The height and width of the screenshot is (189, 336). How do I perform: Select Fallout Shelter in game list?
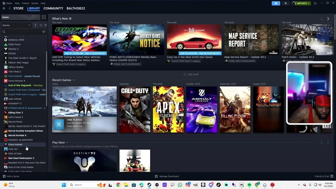coord(16,67)
